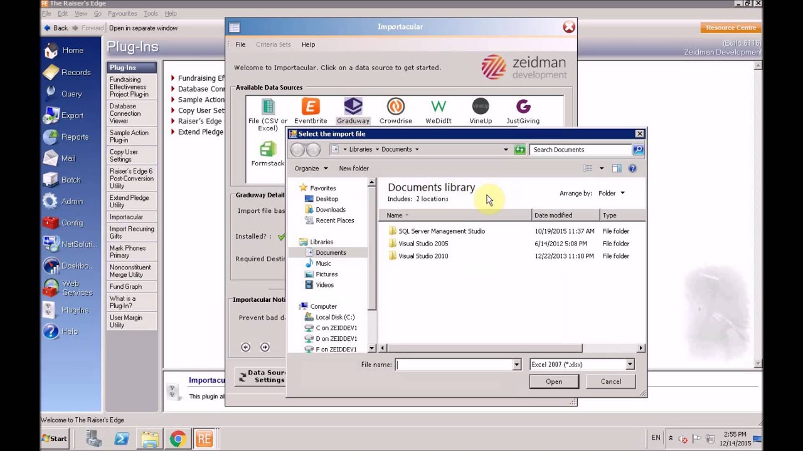Open the Raiser's Edge View menu
The height and width of the screenshot is (451, 803).
81,13
